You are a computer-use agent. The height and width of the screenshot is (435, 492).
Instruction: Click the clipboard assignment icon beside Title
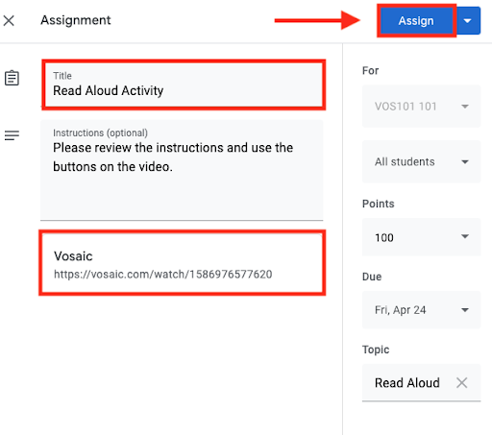[x=12, y=78]
